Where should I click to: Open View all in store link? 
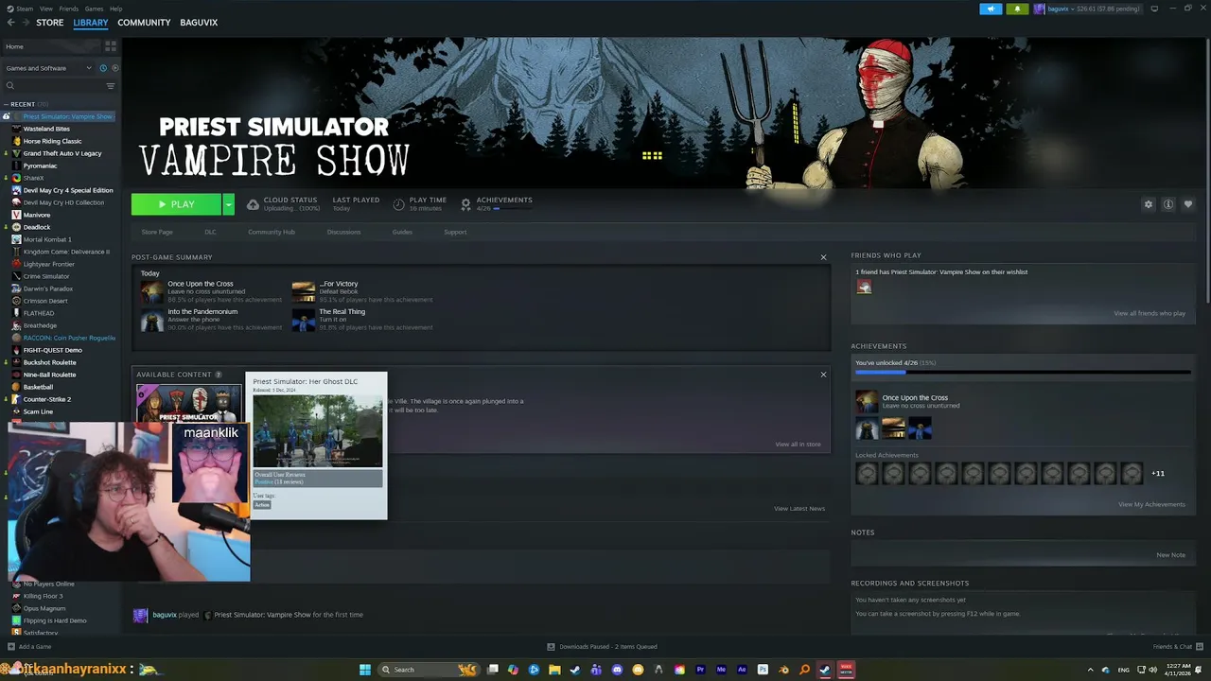click(x=798, y=445)
